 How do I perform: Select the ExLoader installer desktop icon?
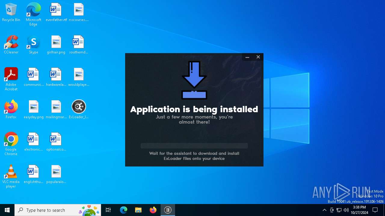79,109
